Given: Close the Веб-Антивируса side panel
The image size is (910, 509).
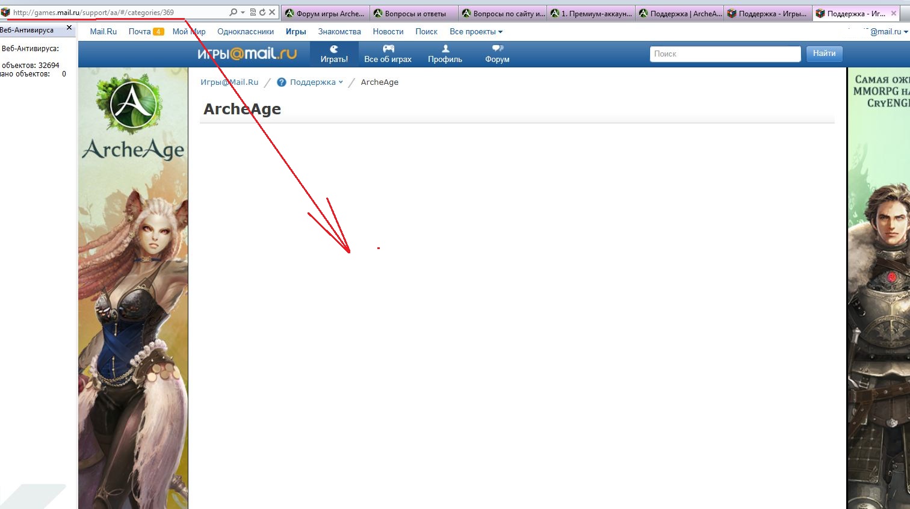Looking at the screenshot, I should [x=69, y=28].
